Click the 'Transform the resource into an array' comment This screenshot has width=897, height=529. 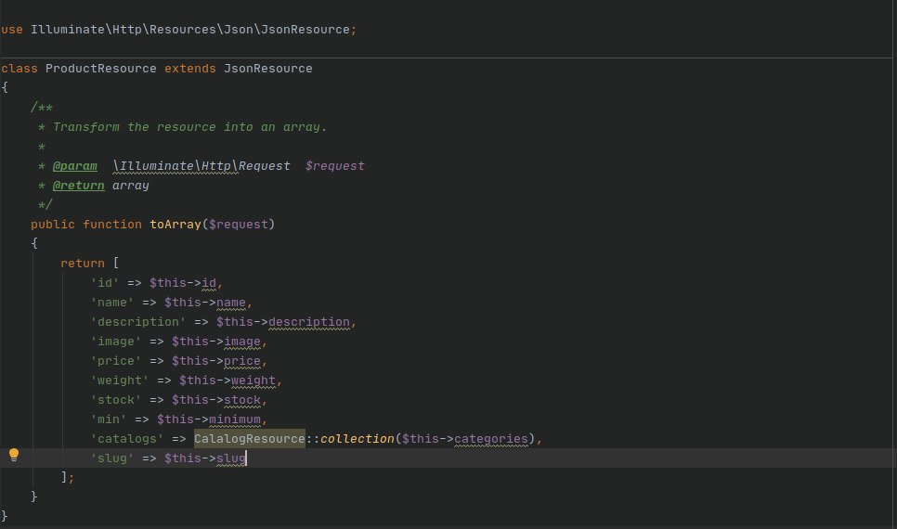tap(189, 127)
